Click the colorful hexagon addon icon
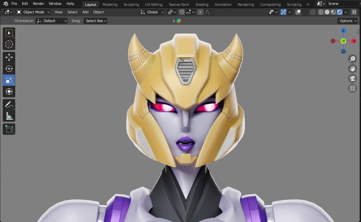 tap(179, 21)
